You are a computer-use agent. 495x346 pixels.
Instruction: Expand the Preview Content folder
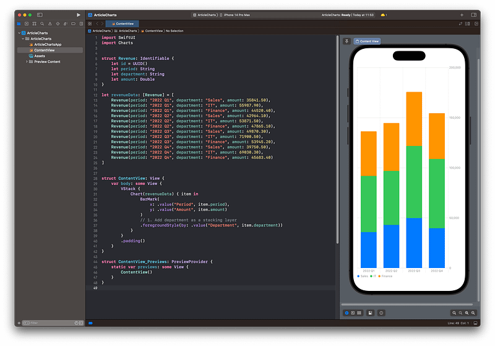point(27,61)
